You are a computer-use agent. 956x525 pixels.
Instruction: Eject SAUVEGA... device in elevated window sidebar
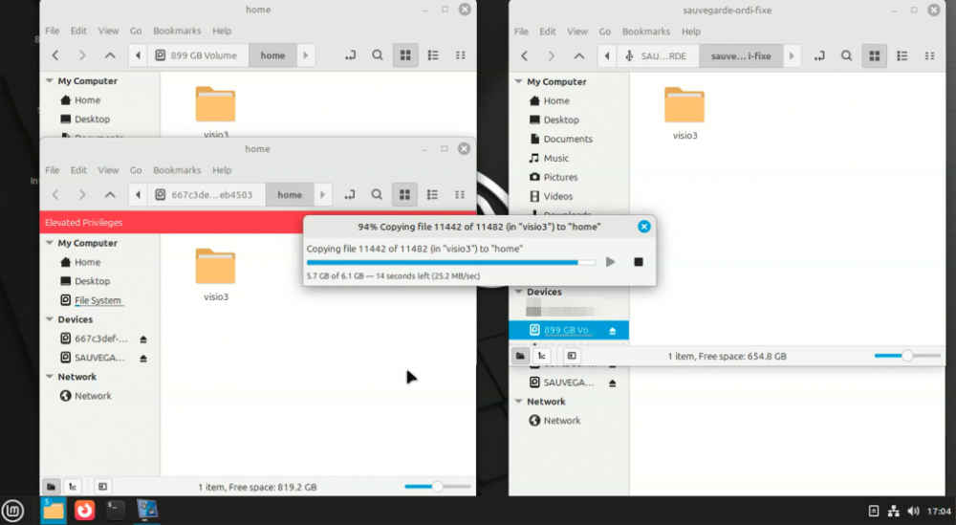pyautogui.click(x=143, y=359)
